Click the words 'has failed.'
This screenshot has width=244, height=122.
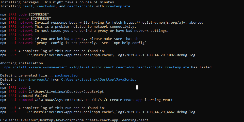point(202,67)
